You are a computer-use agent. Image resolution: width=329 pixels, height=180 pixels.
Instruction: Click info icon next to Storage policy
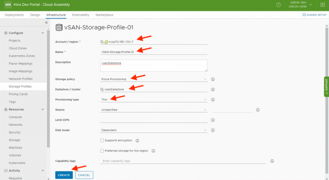[x=213, y=79]
